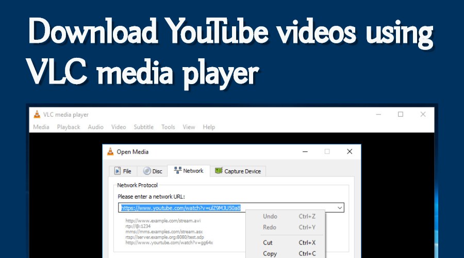This screenshot has height=258, width=464.
Task: Choose Cut from the context menu
Action: (268, 243)
